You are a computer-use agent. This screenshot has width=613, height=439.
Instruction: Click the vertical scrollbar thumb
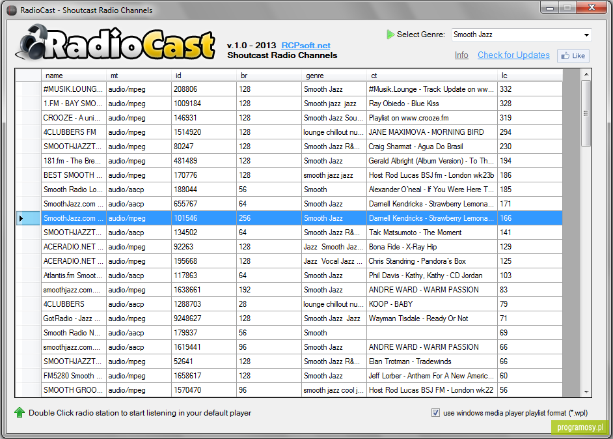coord(586,113)
